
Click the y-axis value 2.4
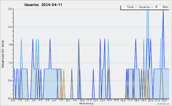click(10, 27)
